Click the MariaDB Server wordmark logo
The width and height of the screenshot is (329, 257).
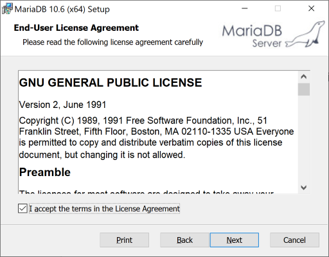tap(252, 36)
